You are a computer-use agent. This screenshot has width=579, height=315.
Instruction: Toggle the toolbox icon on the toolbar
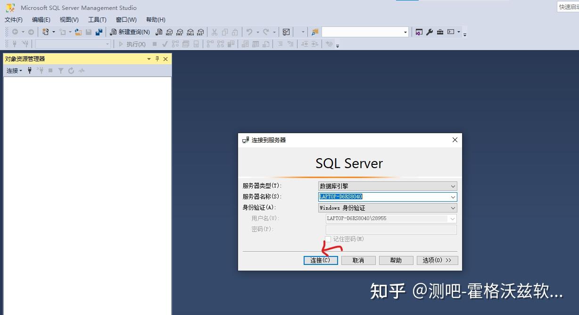tap(440, 32)
